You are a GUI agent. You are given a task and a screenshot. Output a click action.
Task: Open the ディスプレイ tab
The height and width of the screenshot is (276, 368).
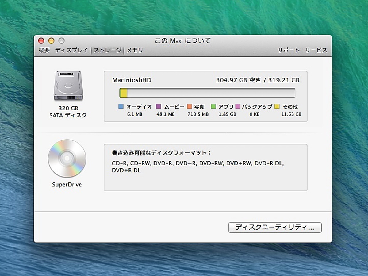point(72,50)
